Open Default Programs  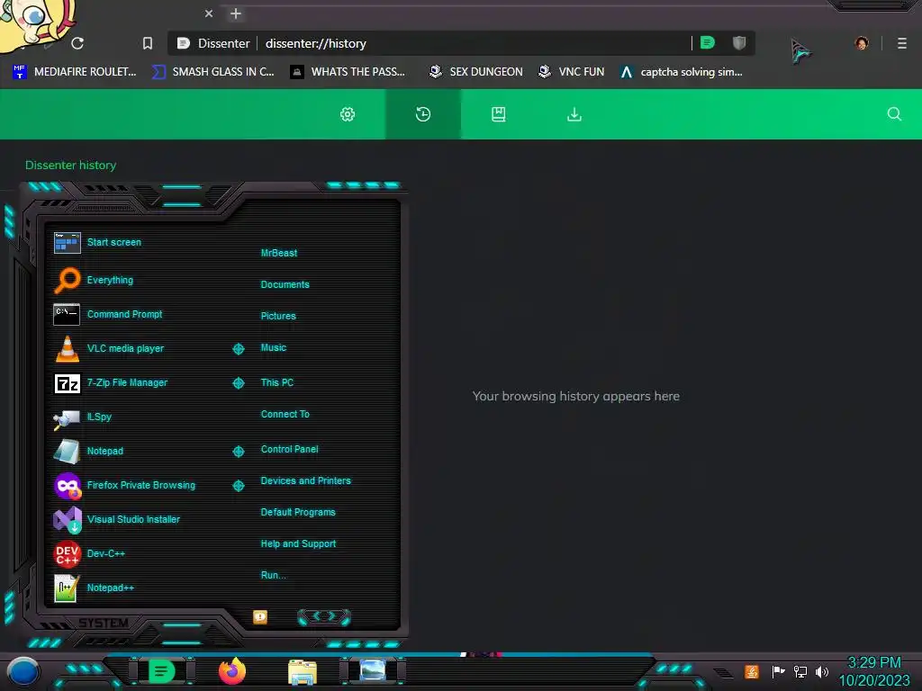coord(298,512)
